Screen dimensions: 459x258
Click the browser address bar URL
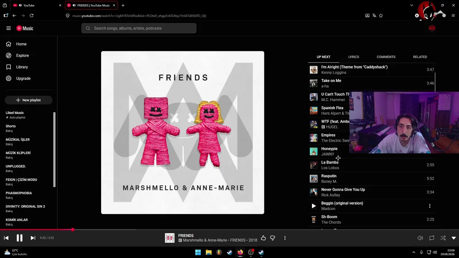pos(139,16)
